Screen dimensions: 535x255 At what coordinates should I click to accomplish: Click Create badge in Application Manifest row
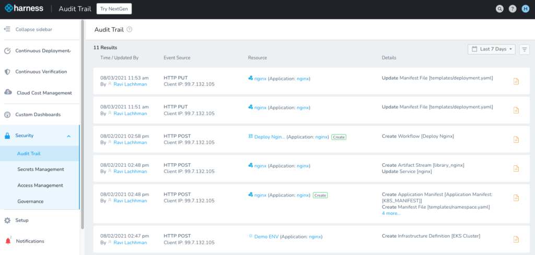pos(320,195)
